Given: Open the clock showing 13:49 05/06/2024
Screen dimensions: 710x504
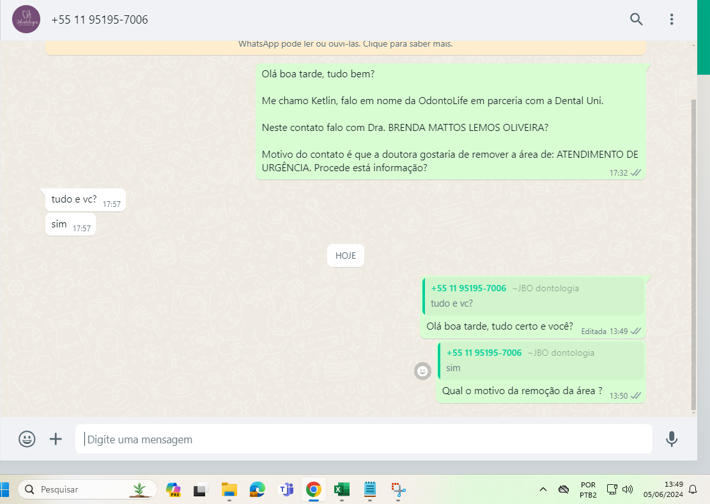Looking at the screenshot, I should pos(663,489).
